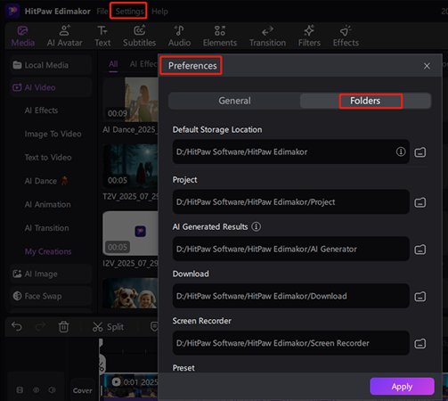Open the File menu
This screenshot has height=401, width=448.
tap(102, 12)
